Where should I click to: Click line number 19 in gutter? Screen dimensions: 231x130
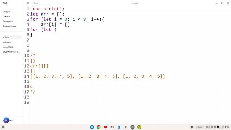pos(26,102)
